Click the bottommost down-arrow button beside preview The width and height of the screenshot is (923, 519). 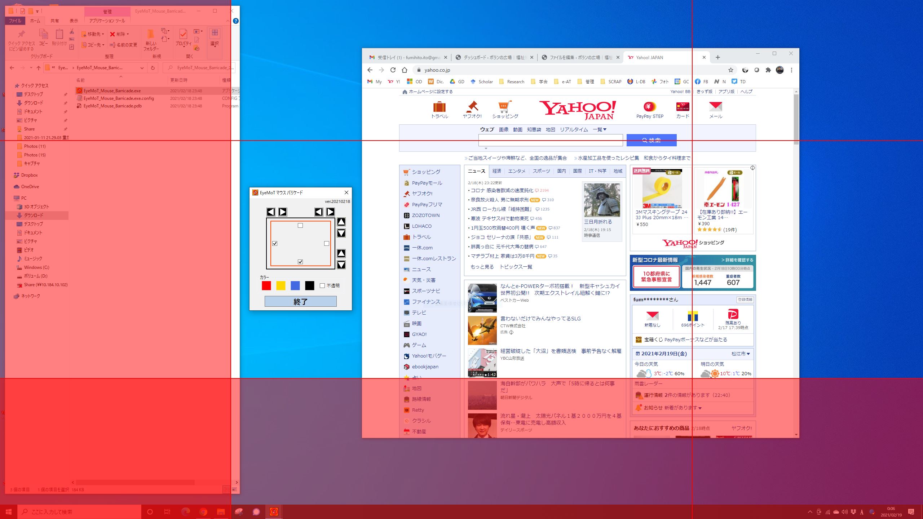[341, 265]
